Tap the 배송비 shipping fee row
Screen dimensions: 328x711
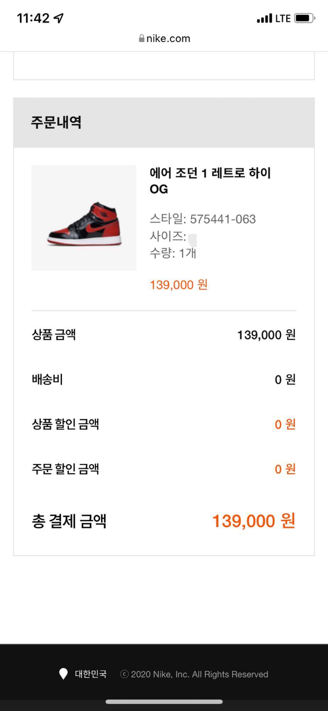pos(164,379)
